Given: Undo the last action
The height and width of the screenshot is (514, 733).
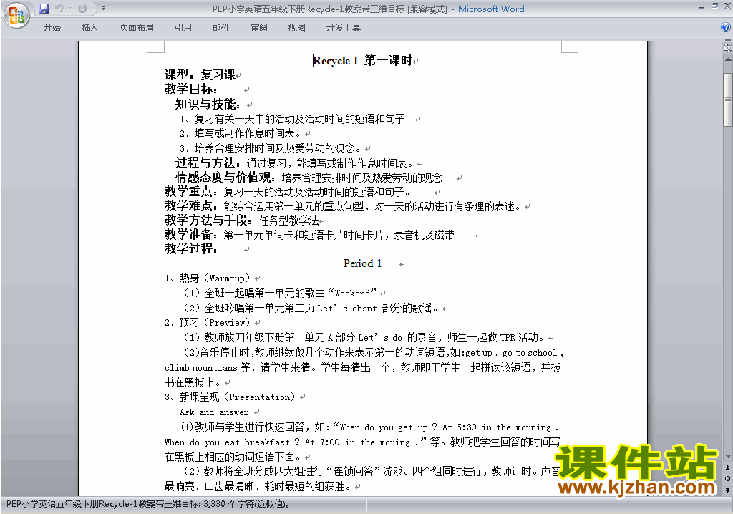Looking at the screenshot, I should tap(59, 9).
